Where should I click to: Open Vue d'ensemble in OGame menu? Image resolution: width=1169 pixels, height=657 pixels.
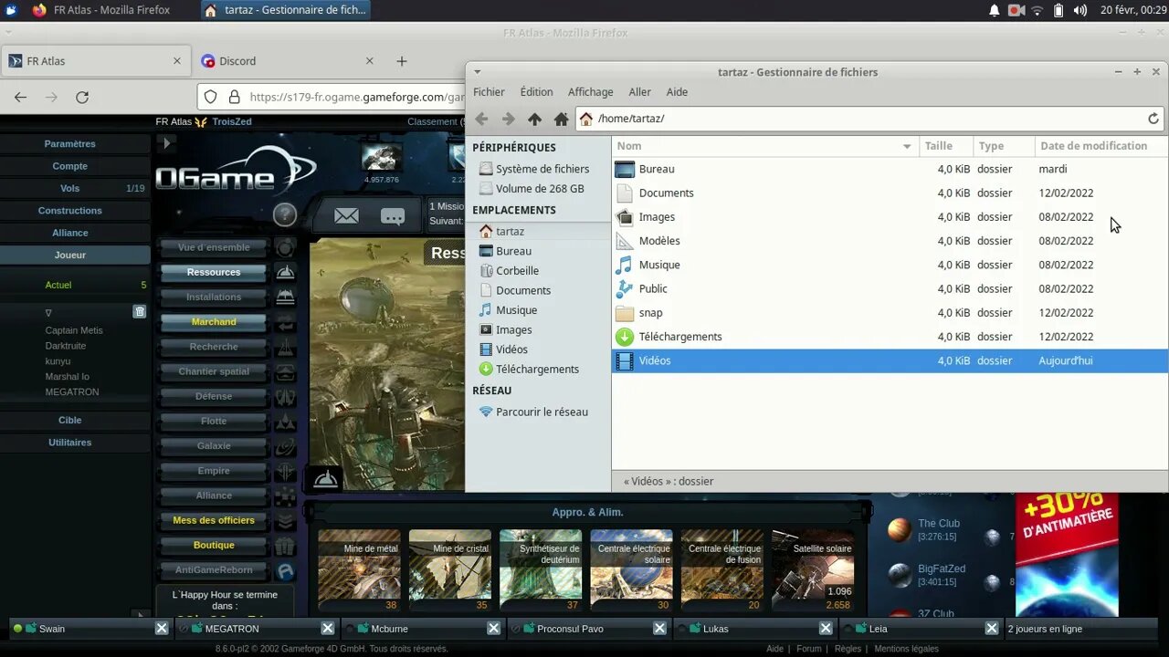pos(214,247)
